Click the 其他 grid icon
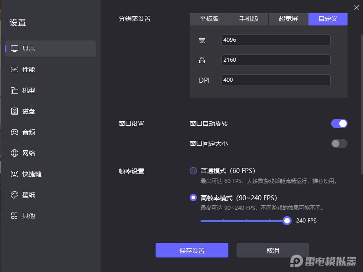This screenshot has width=363, height=272. tap(15, 216)
